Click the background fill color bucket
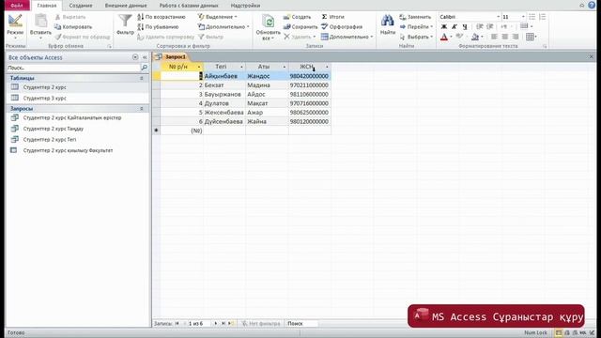 click(475, 37)
